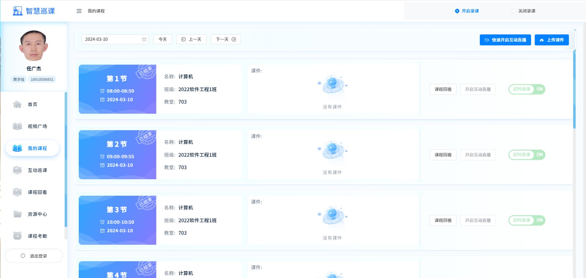The image size is (586, 278).
Task: Select the 开启录课 radio button
Action: (457, 11)
